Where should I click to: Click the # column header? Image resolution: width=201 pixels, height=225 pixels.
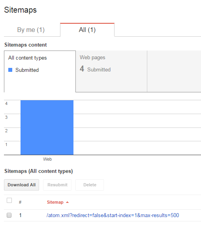tap(20, 202)
